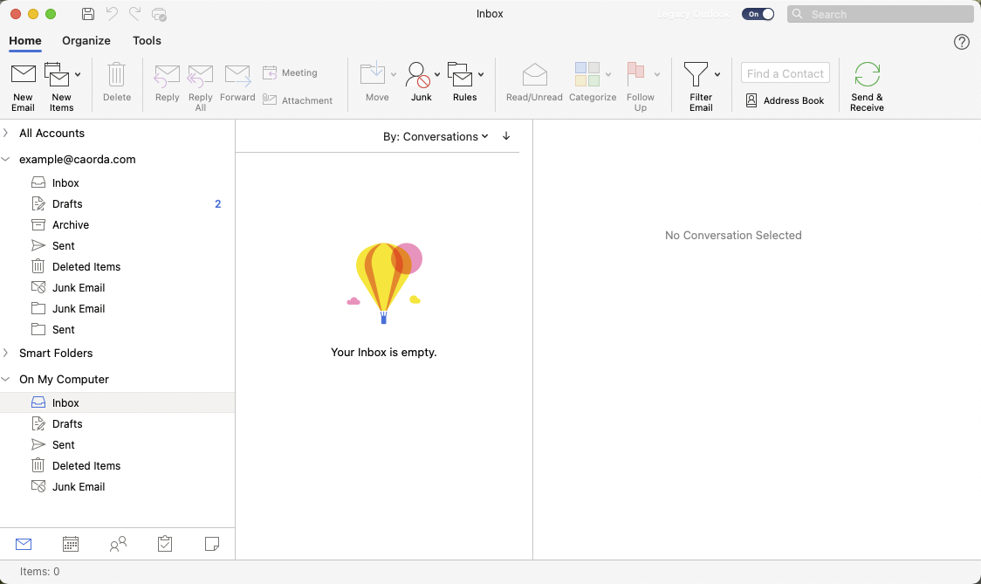The width and height of the screenshot is (981, 584).
Task: Open People view in bottom bar
Action: click(118, 544)
